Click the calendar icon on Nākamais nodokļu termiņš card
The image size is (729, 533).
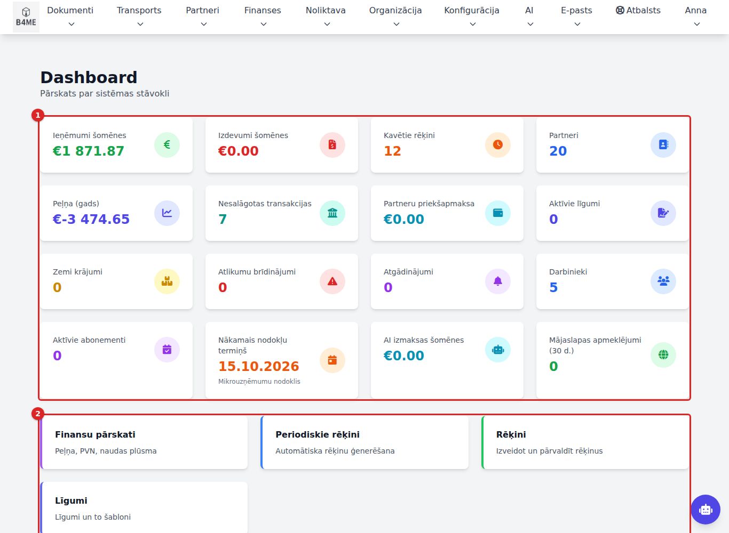pyautogui.click(x=332, y=360)
